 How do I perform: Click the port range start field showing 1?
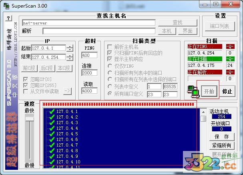click(x=154, y=86)
